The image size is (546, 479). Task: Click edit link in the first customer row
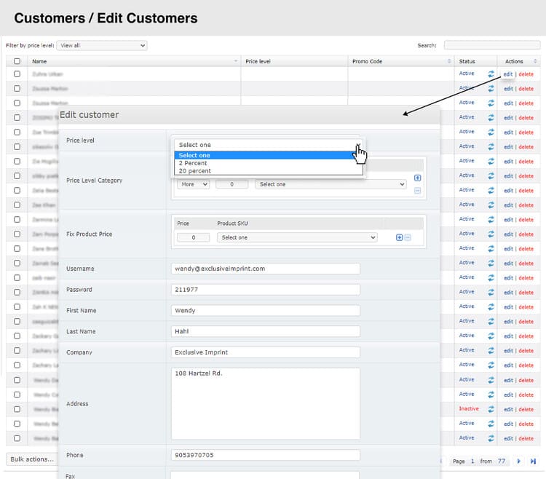click(x=508, y=74)
